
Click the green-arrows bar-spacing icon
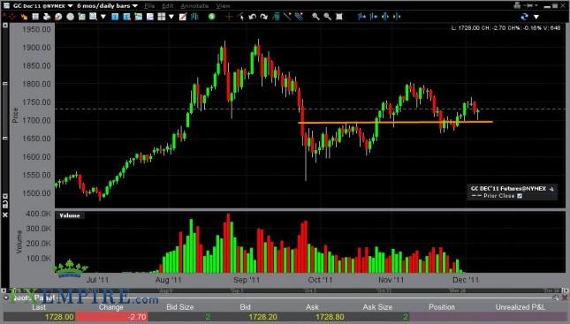[385, 17]
